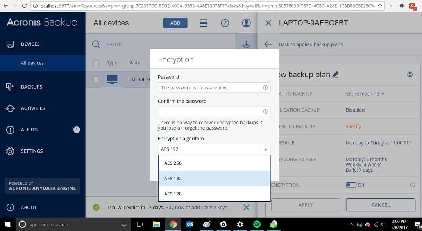Screen dimensions: 422x231
Task: Click the search magnifier icon
Action: tap(96, 44)
